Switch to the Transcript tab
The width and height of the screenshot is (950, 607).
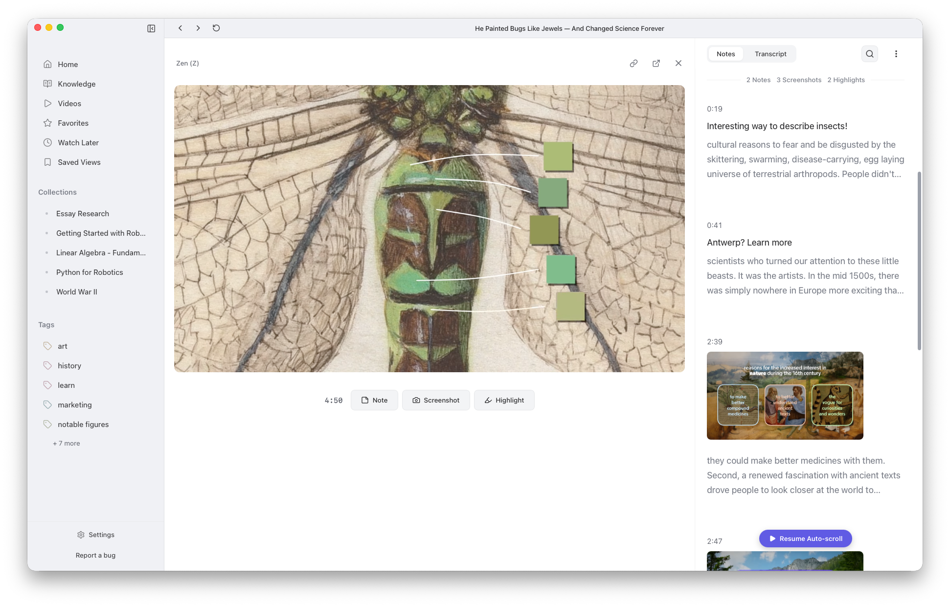point(770,54)
